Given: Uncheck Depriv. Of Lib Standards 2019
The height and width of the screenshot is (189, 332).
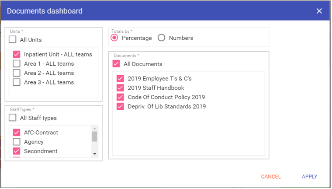Looking at the screenshot, I should (121, 106).
